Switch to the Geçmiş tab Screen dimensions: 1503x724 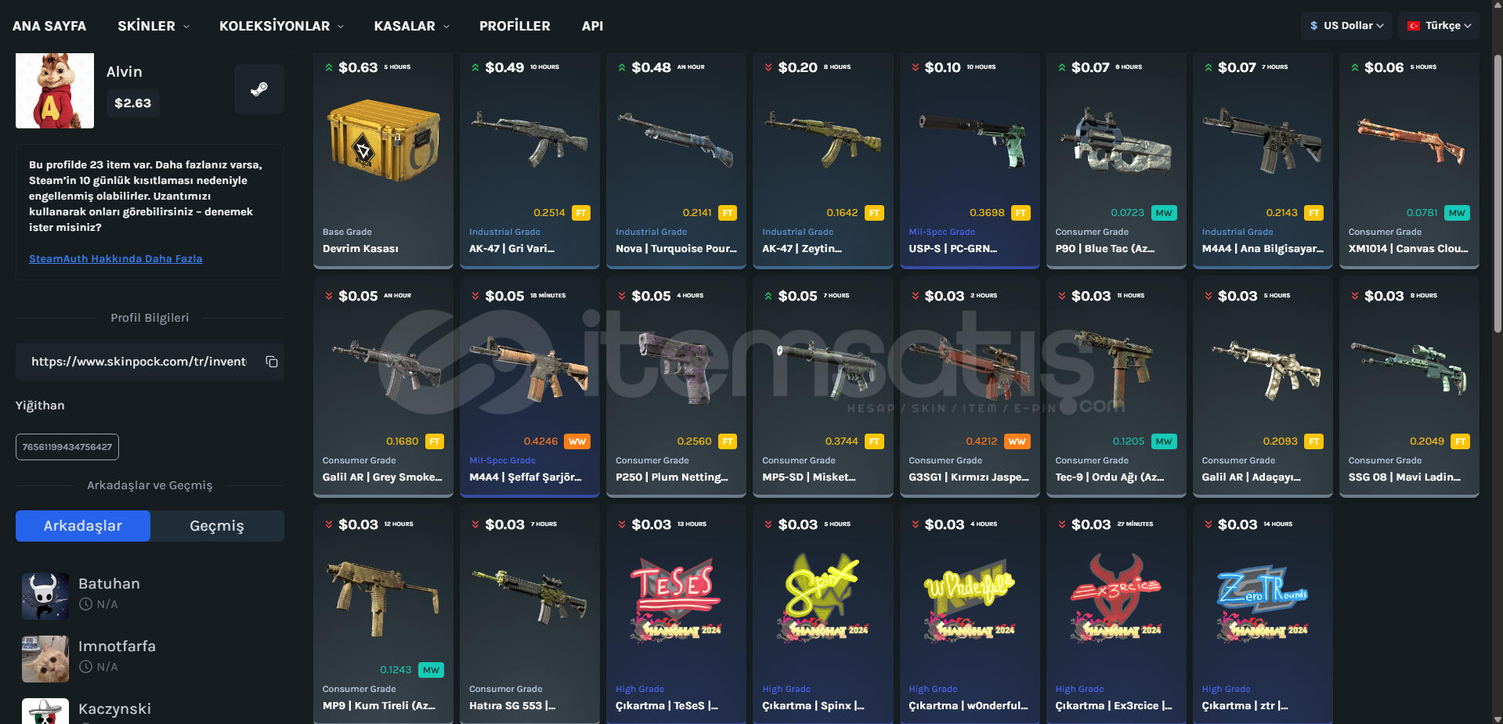pos(217,526)
